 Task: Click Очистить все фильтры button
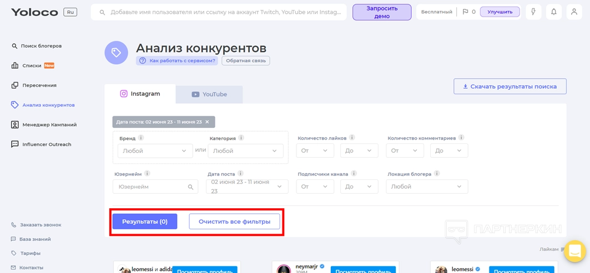(234, 222)
